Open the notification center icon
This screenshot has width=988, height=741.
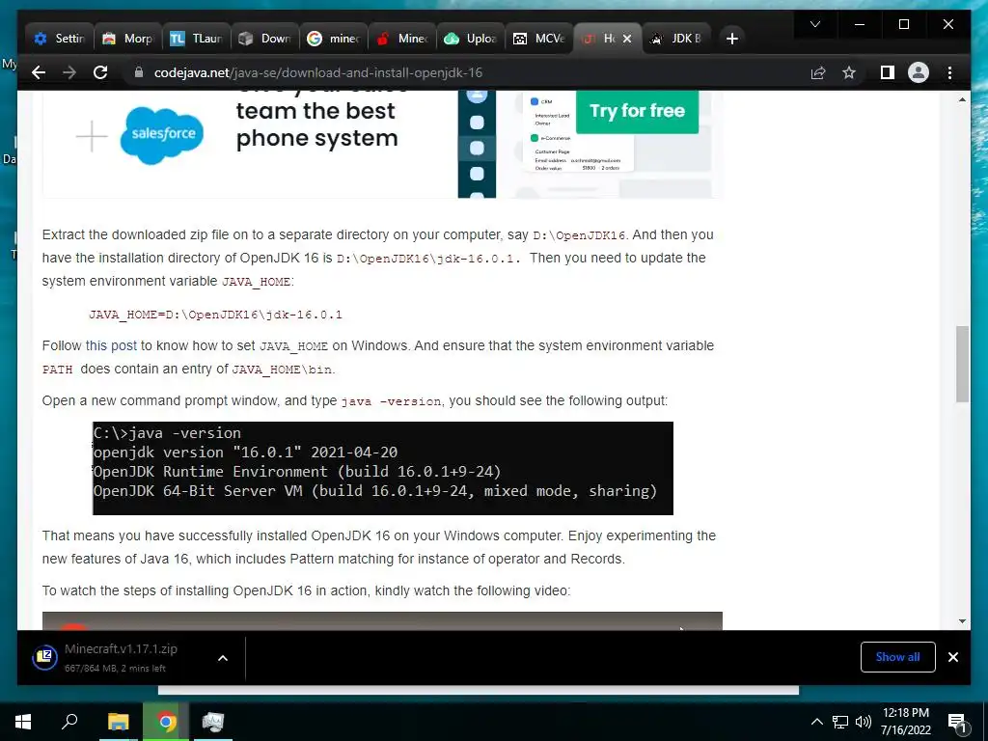coord(957,723)
